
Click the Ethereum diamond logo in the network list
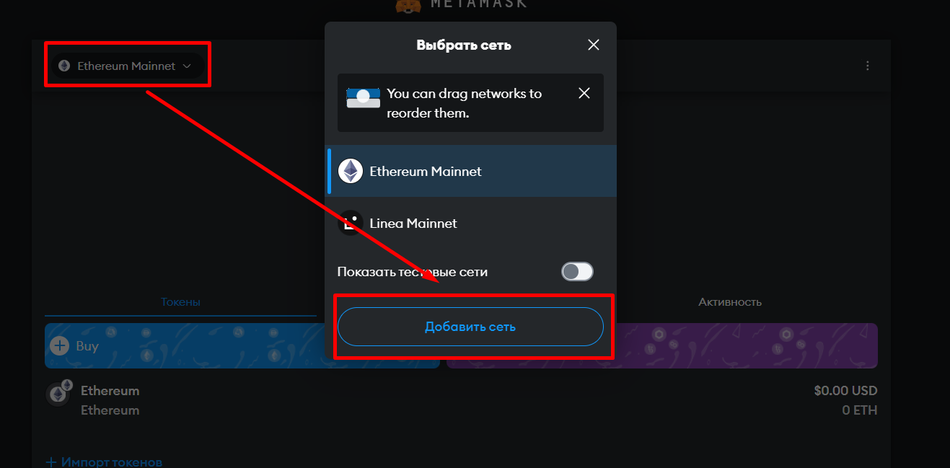click(351, 172)
